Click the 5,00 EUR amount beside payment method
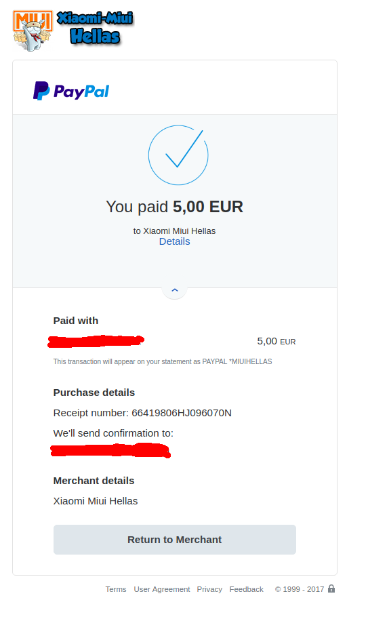Image resolution: width=368 pixels, height=619 pixels. (x=276, y=341)
